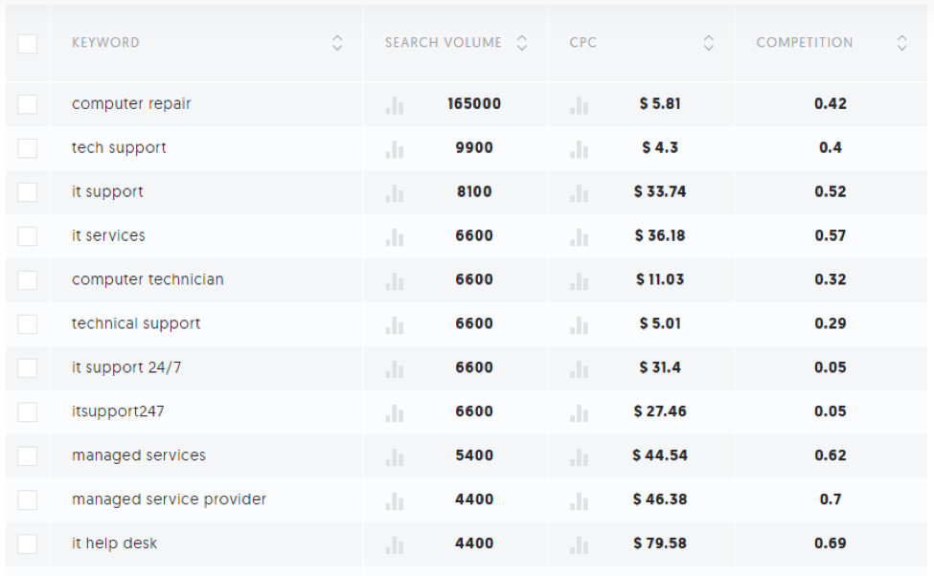Click the 165000 search volume value
The width and height of the screenshot is (934, 576).
[474, 103]
